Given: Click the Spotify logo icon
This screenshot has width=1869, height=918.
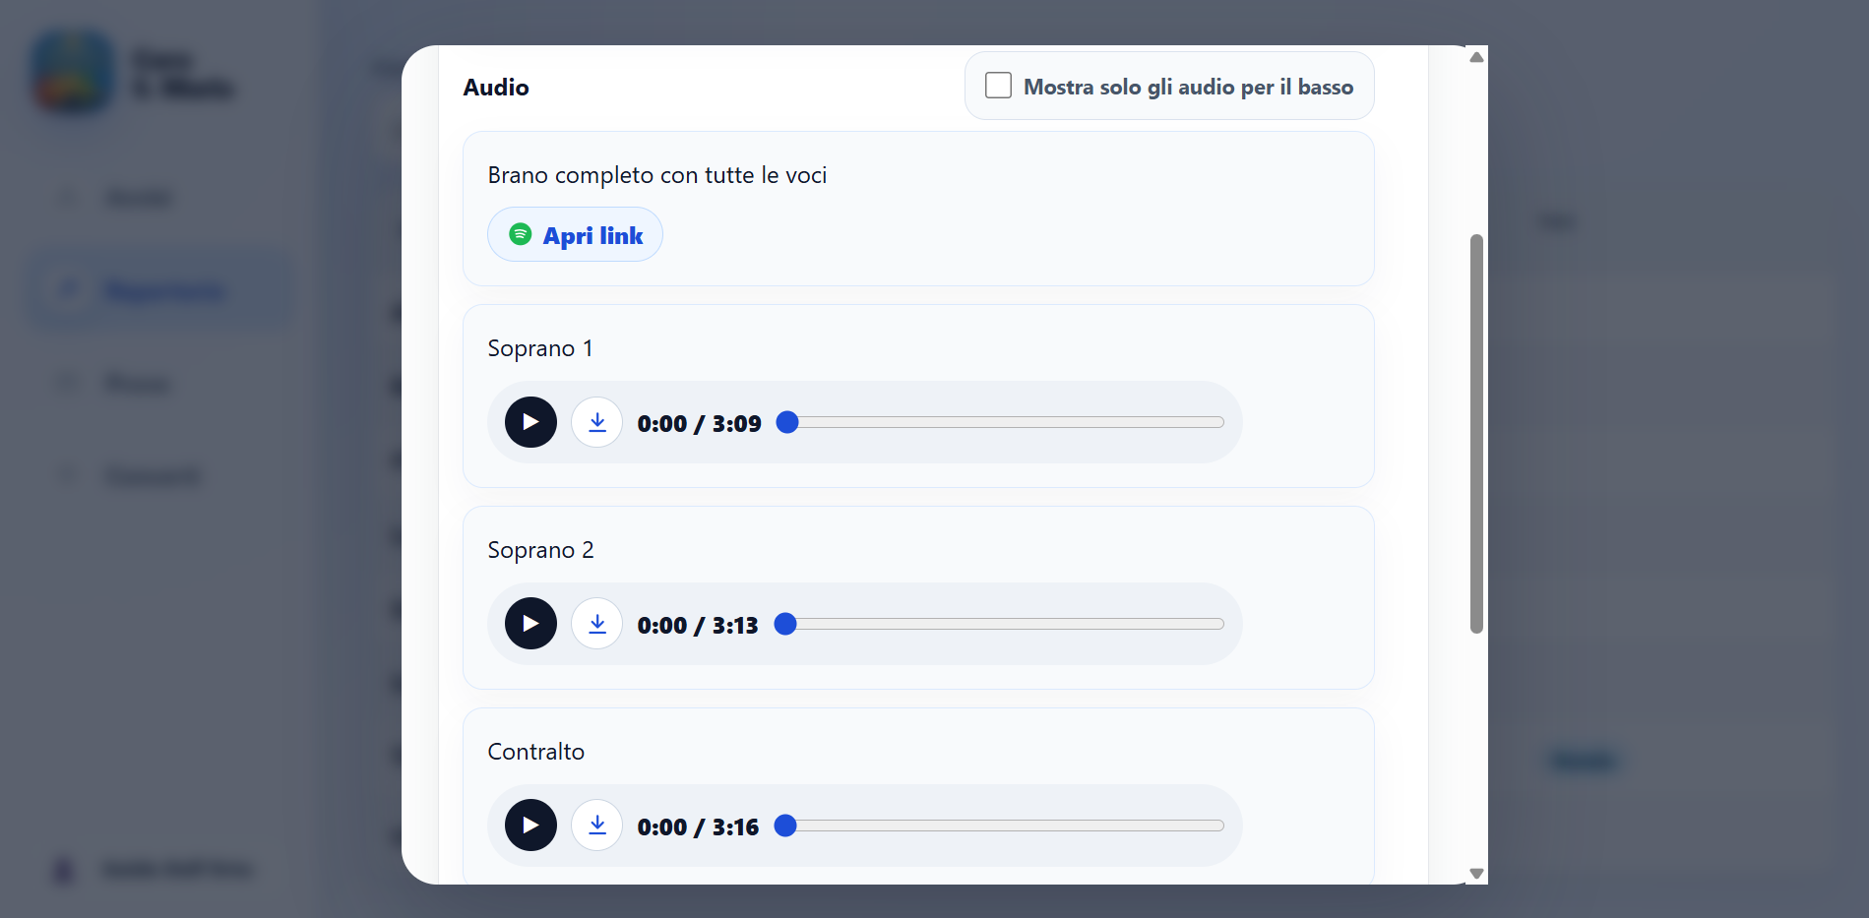Looking at the screenshot, I should pyautogui.click(x=520, y=234).
